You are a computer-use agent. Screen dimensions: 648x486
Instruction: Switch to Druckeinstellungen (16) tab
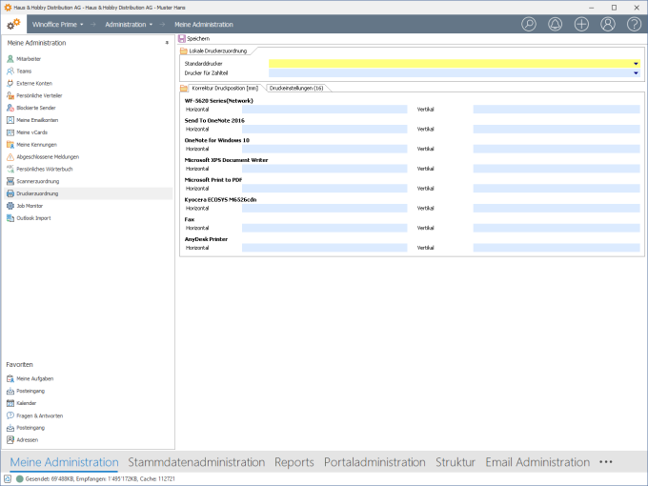point(296,88)
